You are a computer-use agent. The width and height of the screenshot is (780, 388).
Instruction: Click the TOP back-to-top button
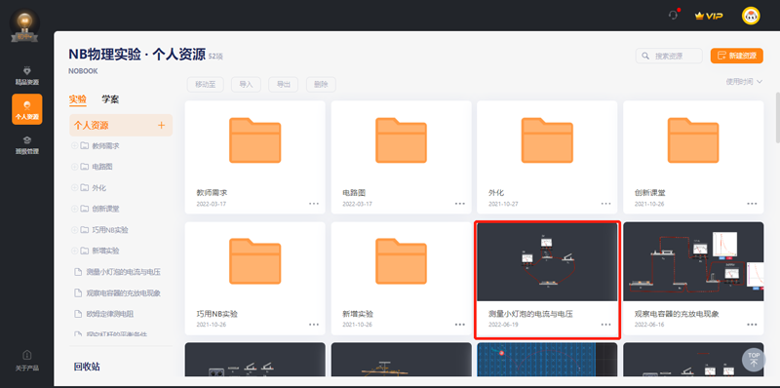(754, 359)
